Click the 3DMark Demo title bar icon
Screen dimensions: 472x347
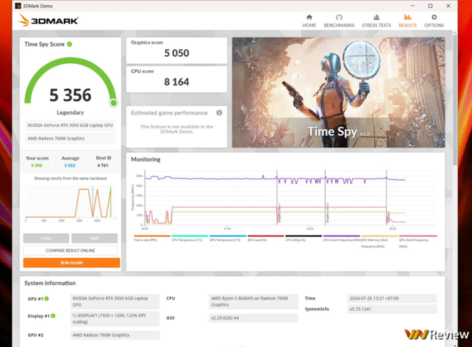(x=18, y=6)
